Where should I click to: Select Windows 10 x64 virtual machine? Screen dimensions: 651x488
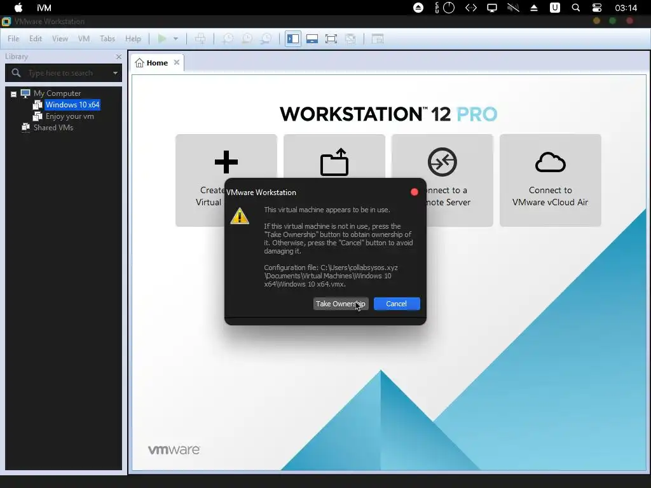coord(72,105)
